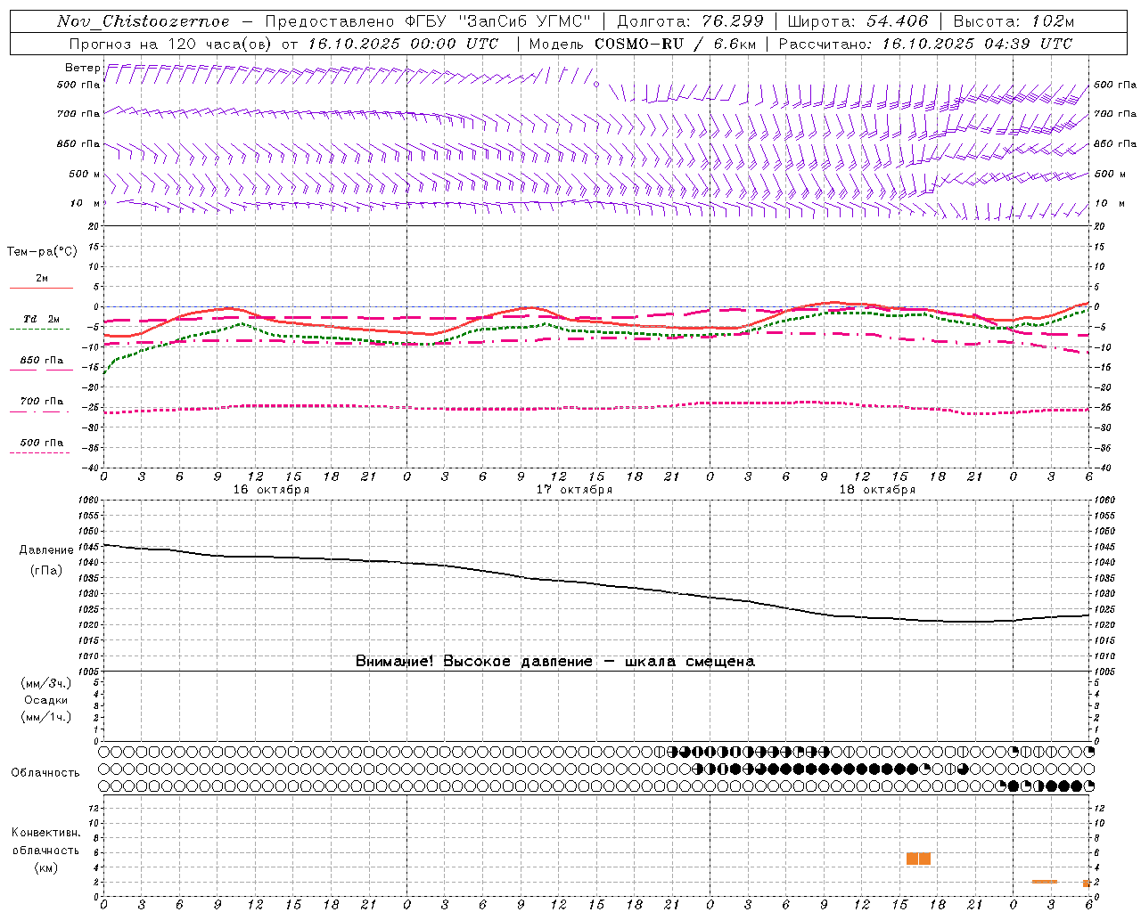Image resolution: width=1141 pixels, height=912 pixels.
Task: Select the ФГБУ "ЗапСиб УГМС" provider text
Action: 498,21
